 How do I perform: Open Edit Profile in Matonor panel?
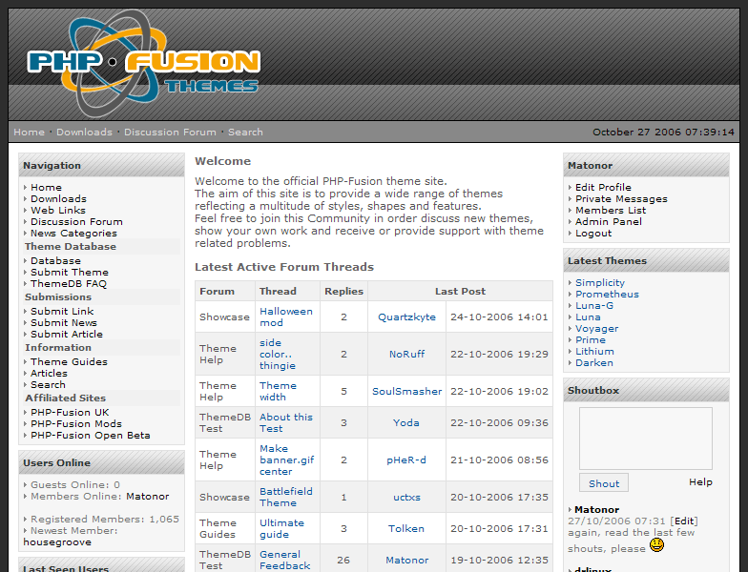click(603, 187)
